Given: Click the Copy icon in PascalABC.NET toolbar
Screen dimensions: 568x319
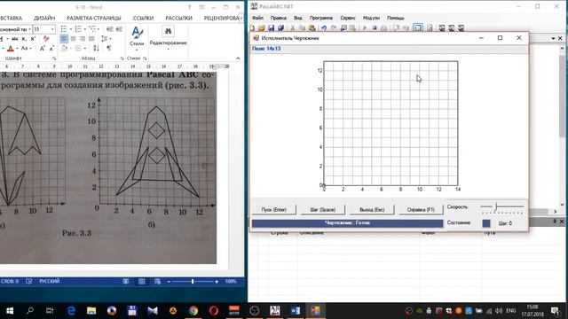Looking at the screenshot, I should click(302, 27).
